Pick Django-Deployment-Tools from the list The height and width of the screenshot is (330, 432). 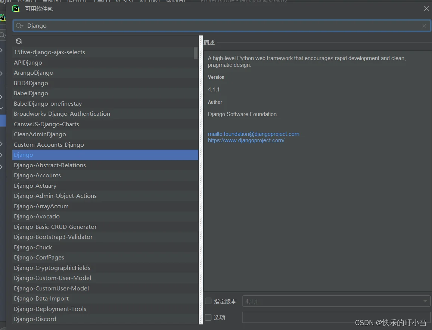[x=105, y=309]
